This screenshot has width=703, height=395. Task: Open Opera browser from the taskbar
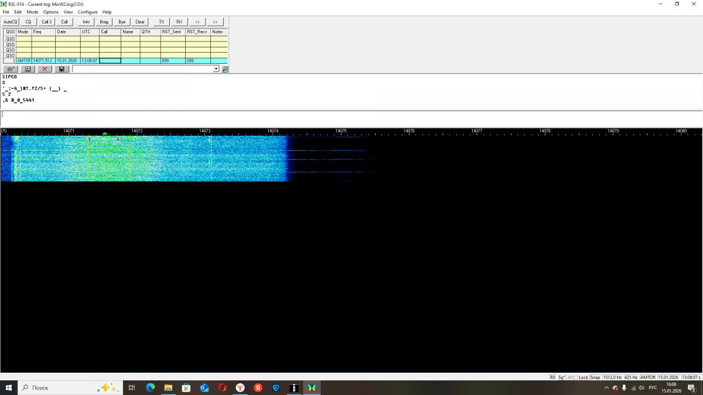(222, 387)
